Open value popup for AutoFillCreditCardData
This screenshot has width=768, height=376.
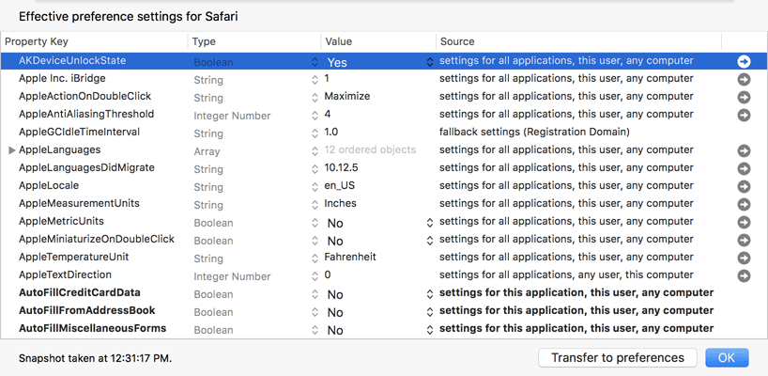(x=430, y=294)
